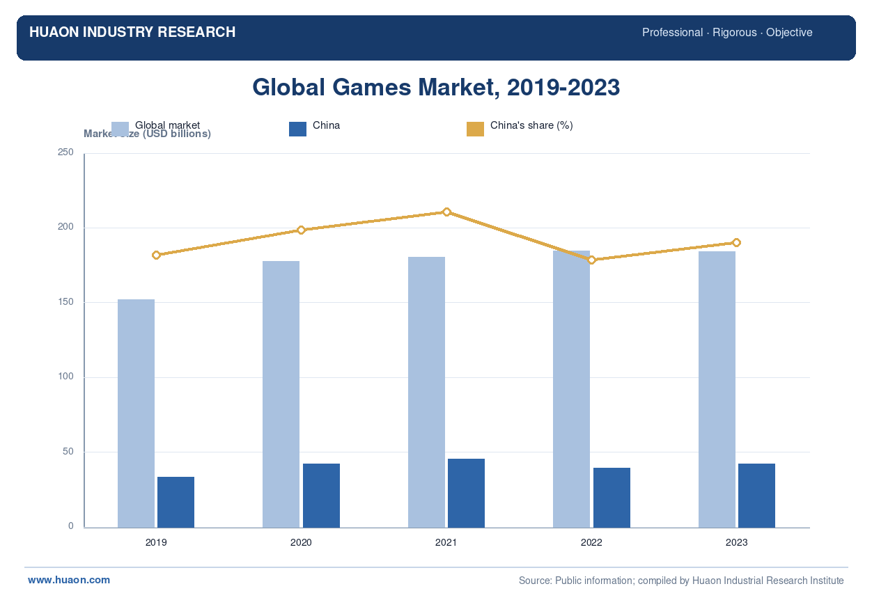Click the Global market legend swatch
This screenshot has width=872, height=607.
coord(120,129)
